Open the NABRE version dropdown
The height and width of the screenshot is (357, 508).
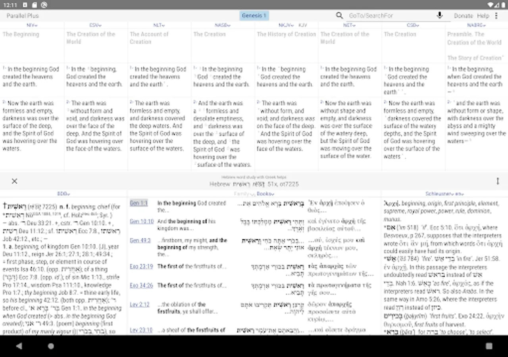(x=477, y=25)
